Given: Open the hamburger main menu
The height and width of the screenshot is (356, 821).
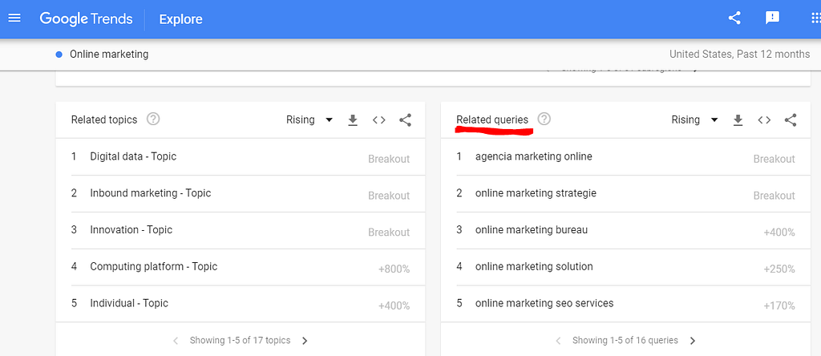Looking at the screenshot, I should (x=14, y=18).
